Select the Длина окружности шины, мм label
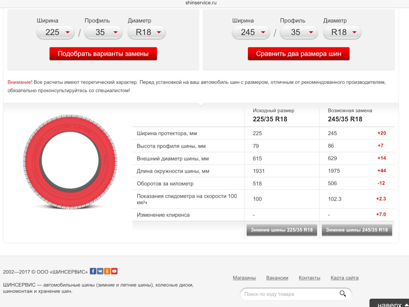 click(173, 171)
